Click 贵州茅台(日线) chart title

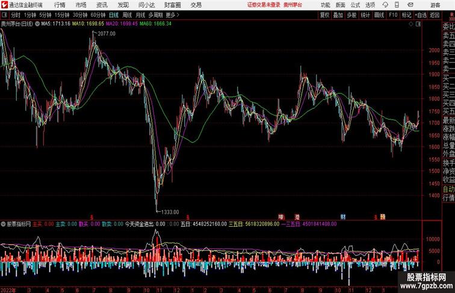click(x=17, y=24)
